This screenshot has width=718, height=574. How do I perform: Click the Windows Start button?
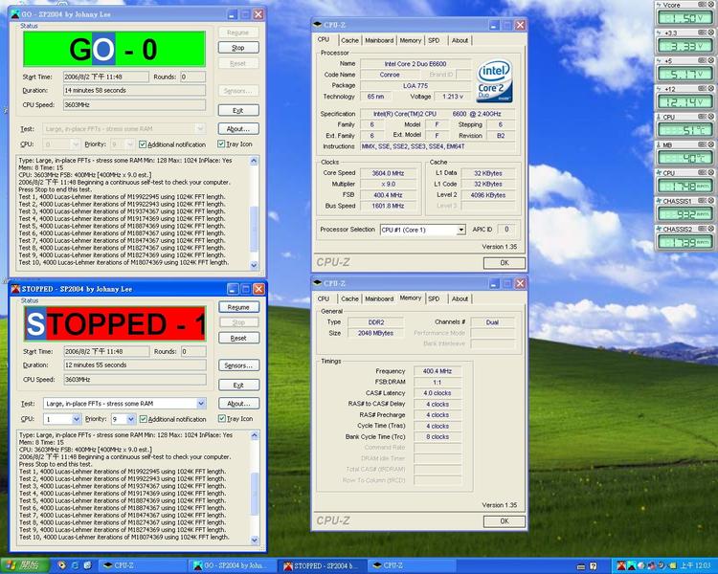point(23,565)
